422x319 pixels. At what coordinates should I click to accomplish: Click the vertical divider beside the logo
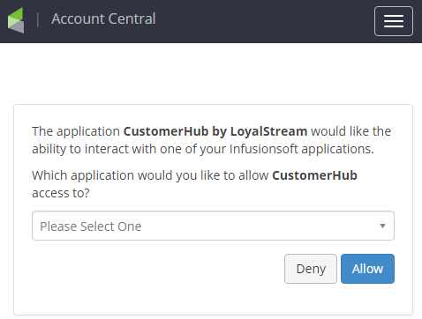pyautogui.click(x=38, y=20)
